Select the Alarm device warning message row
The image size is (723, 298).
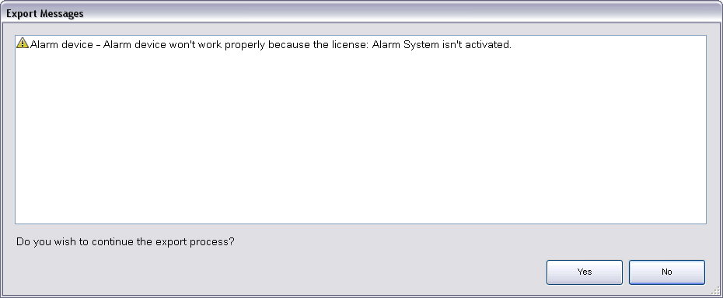(x=361, y=44)
